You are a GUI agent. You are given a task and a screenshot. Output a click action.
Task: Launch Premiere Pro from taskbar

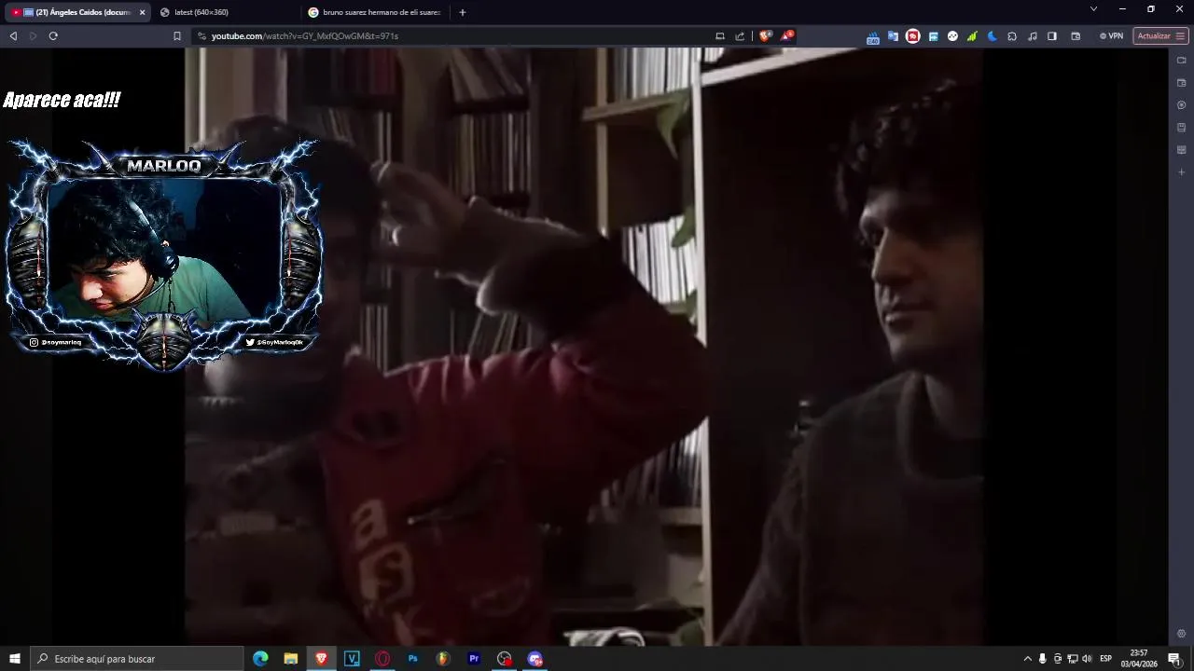click(x=474, y=659)
